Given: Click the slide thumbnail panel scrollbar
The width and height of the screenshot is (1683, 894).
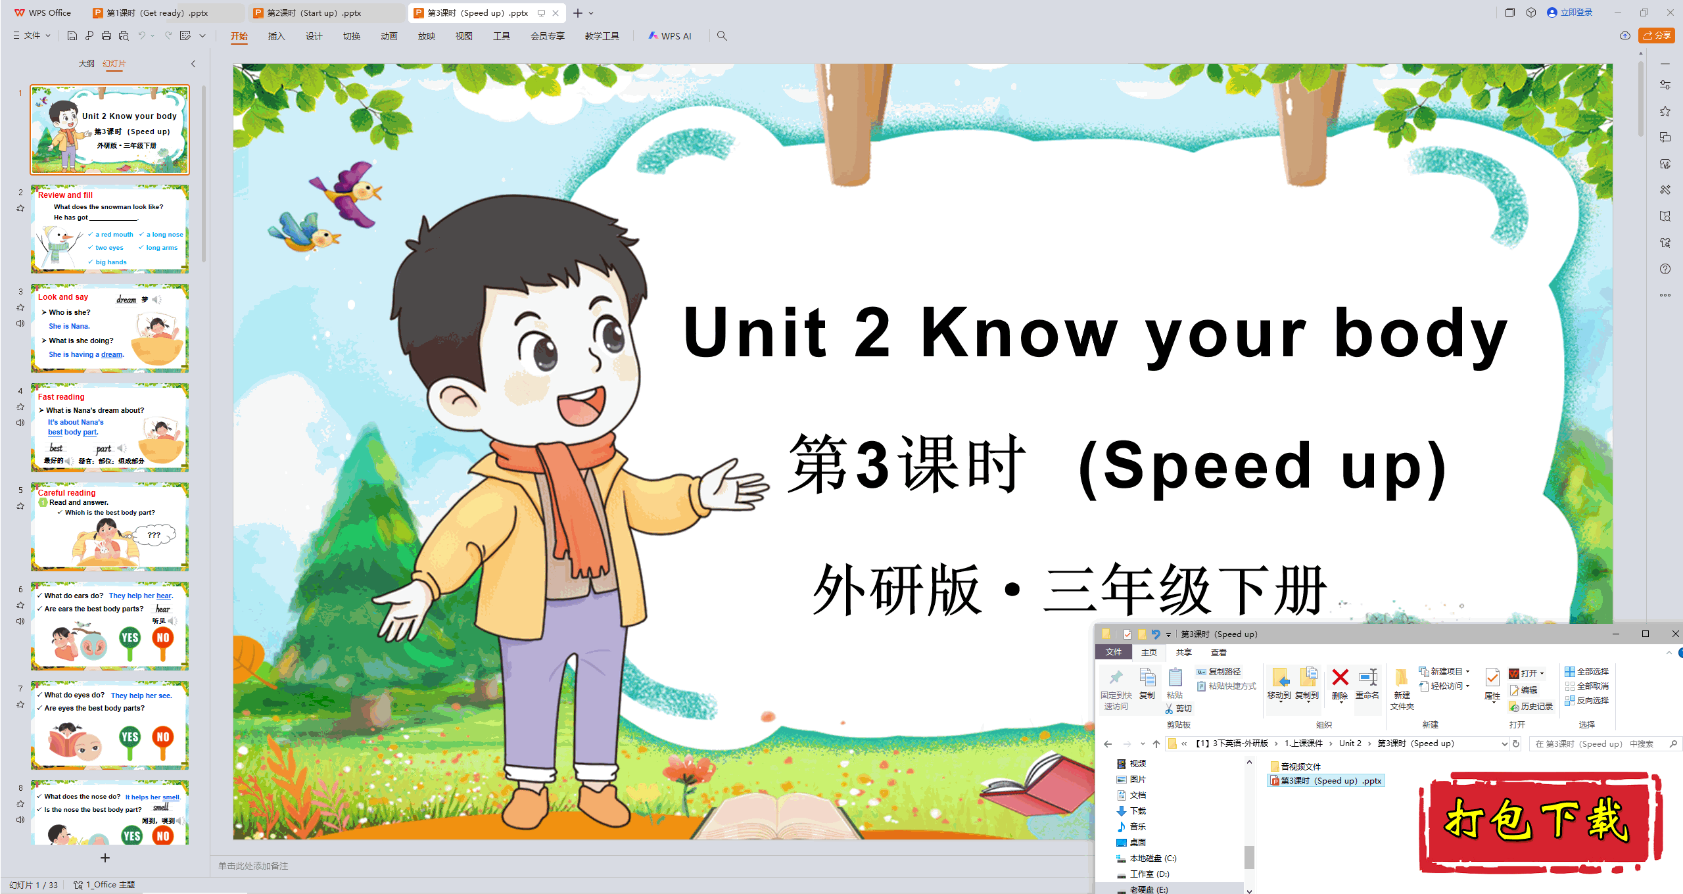Looking at the screenshot, I should pos(204,174).
